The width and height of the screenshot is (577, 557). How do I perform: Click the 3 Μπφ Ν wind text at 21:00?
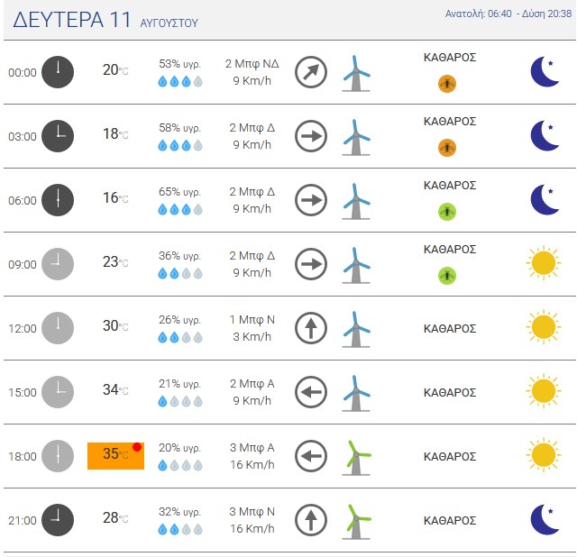click(x=252, y=512)
